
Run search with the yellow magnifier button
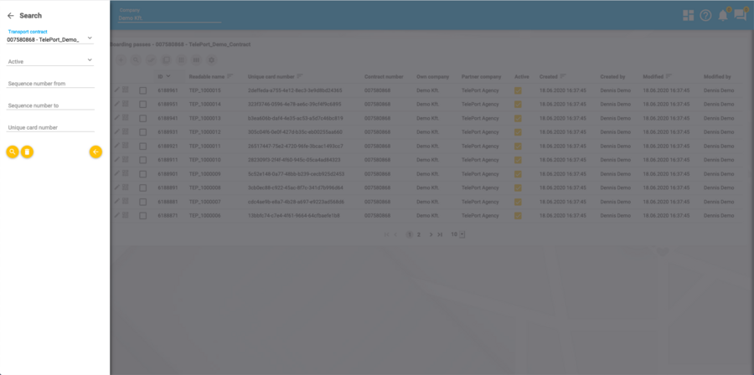click(12, 152)
